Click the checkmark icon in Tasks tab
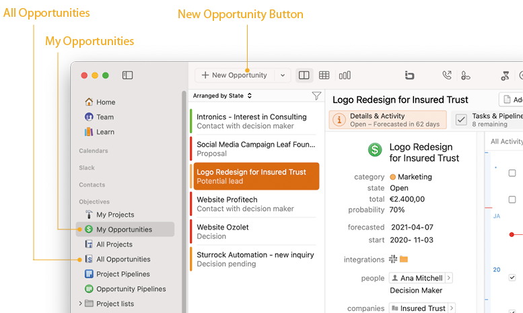Screen dimensions: 523x313 [x=461, y=119]
